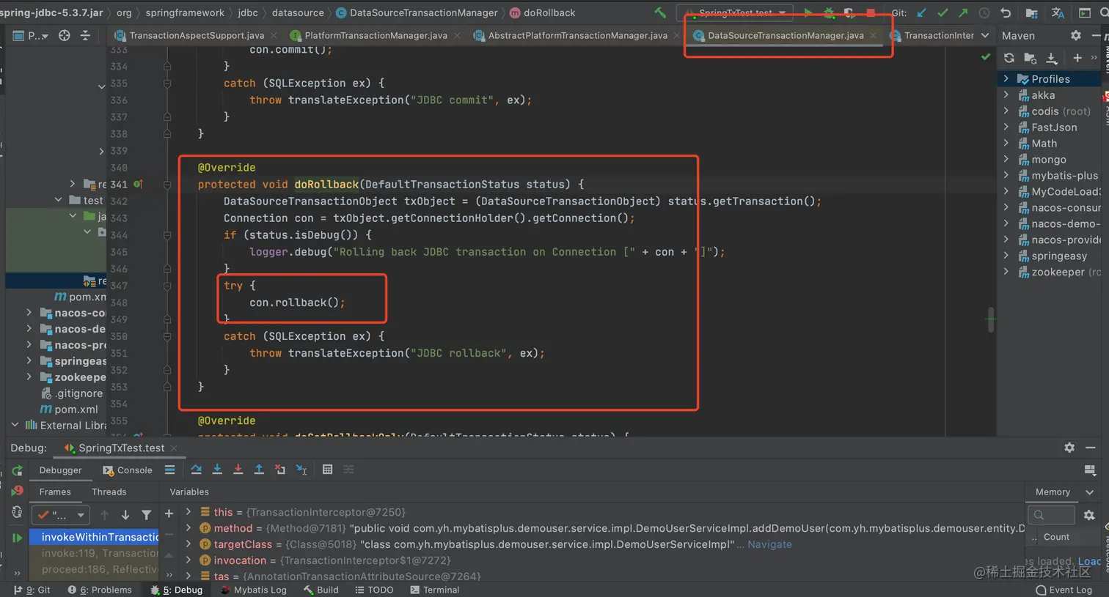Click Git push green arrow icon
1109x597 pixels.
[963, 12]
